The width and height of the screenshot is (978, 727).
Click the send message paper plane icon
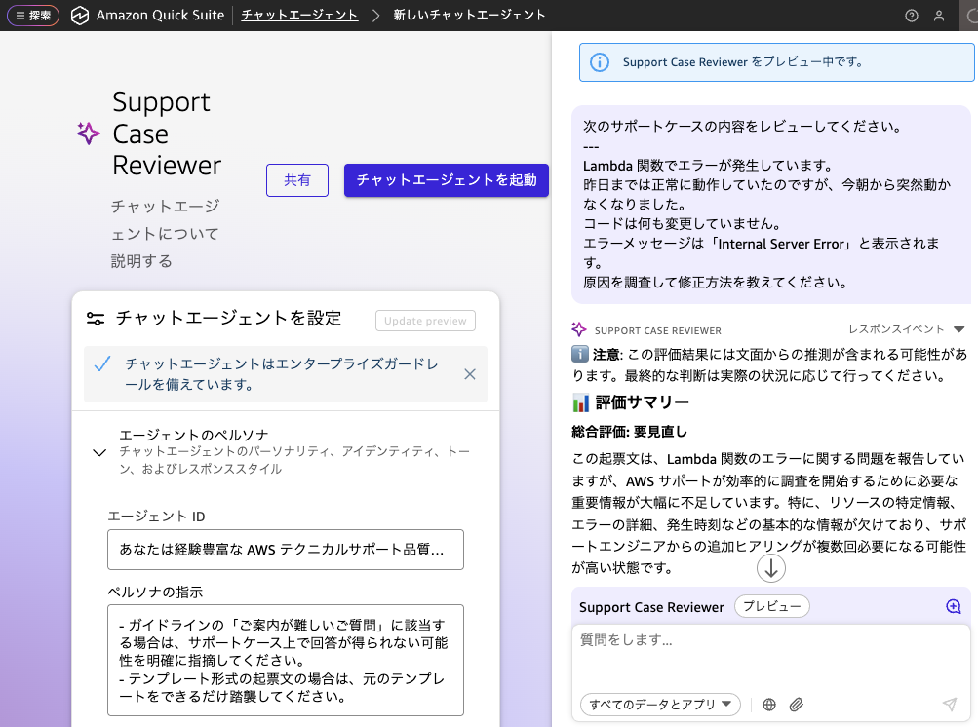pos(949,705)
